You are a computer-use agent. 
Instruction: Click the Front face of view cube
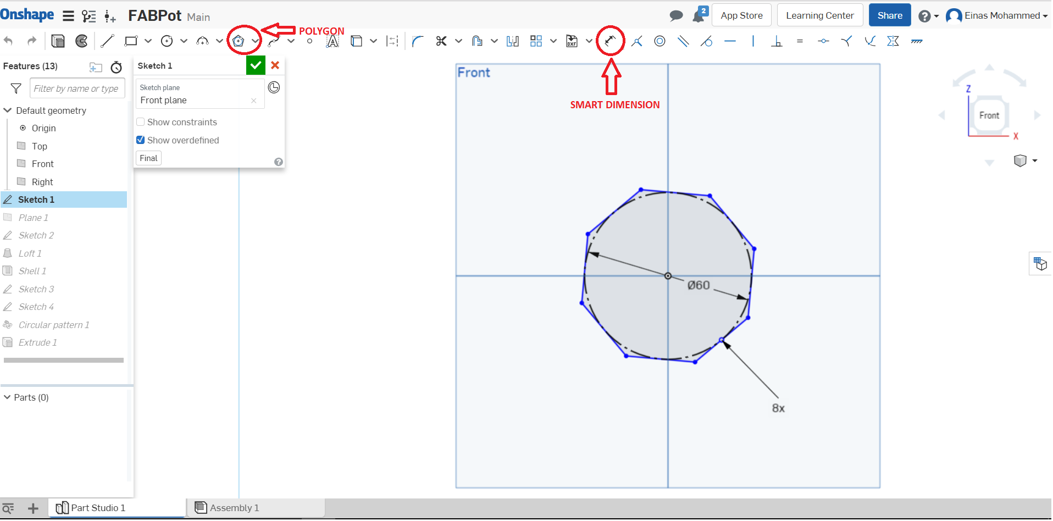click(x=989, y=115)
